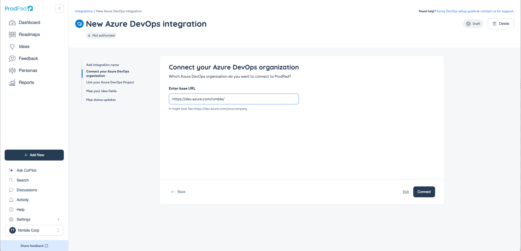Click the Reports chart icon

(12, 83)
